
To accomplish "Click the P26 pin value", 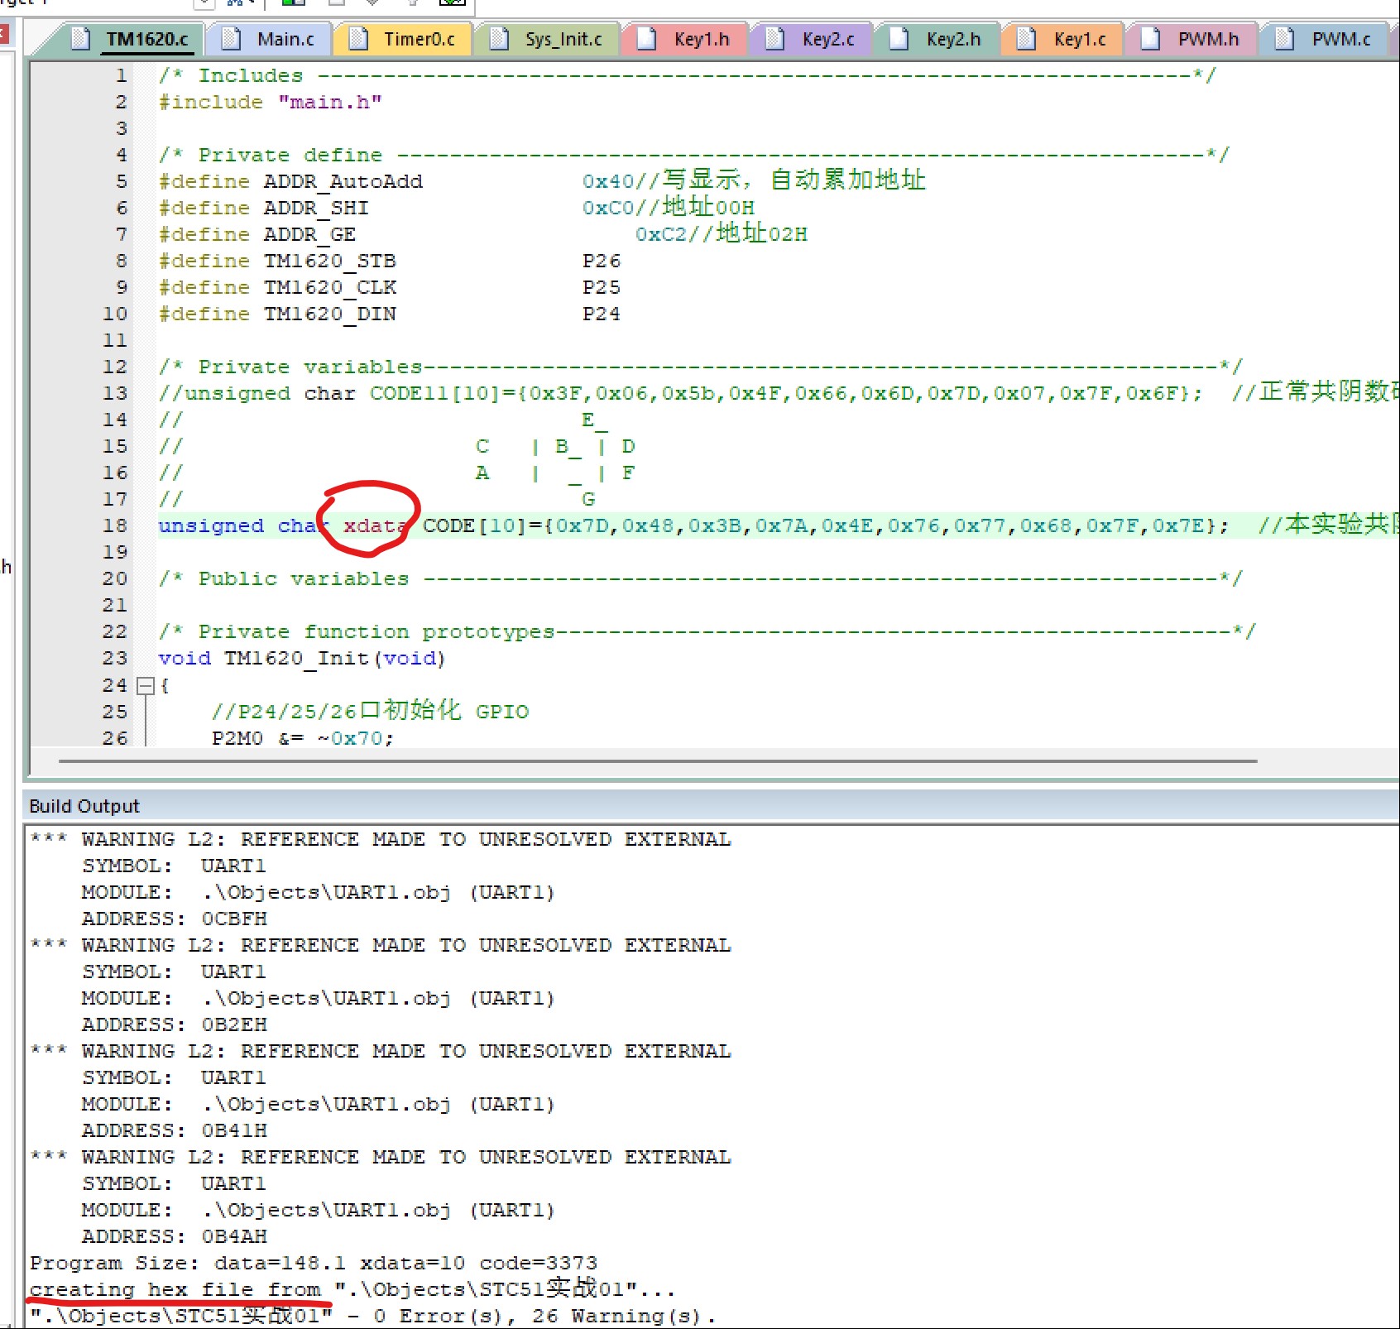I will click(x=602, y=261).
